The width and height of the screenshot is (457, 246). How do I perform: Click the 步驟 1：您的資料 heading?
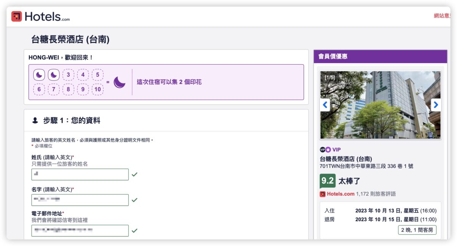(x=72, y=121)
